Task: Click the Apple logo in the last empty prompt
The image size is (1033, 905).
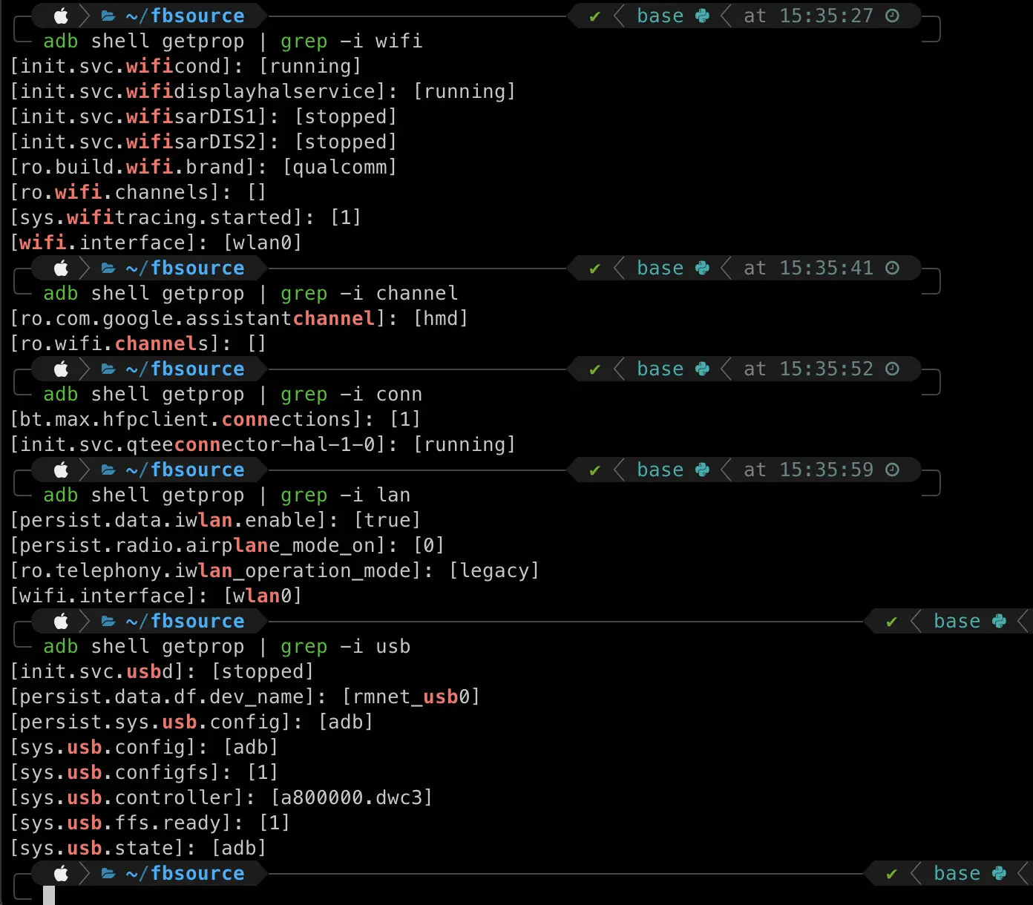Action: pyautogui.click(x=61, y=873)
